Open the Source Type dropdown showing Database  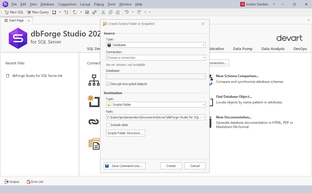(x=156, y=45)
